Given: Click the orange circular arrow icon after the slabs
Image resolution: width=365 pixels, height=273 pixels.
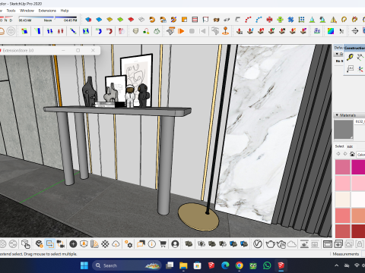Looking at the screenshot, I should [152, 20].
